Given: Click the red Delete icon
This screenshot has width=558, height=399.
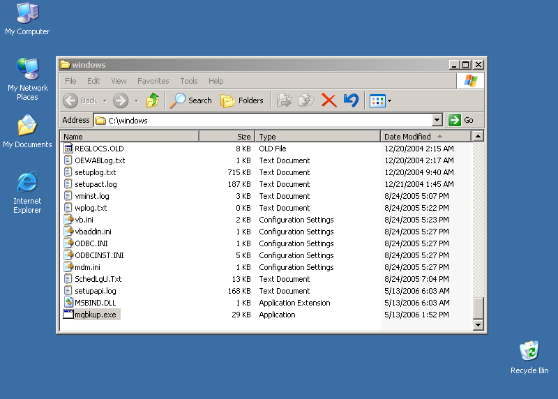Looking at the screenshot, I should pos(329,100).
